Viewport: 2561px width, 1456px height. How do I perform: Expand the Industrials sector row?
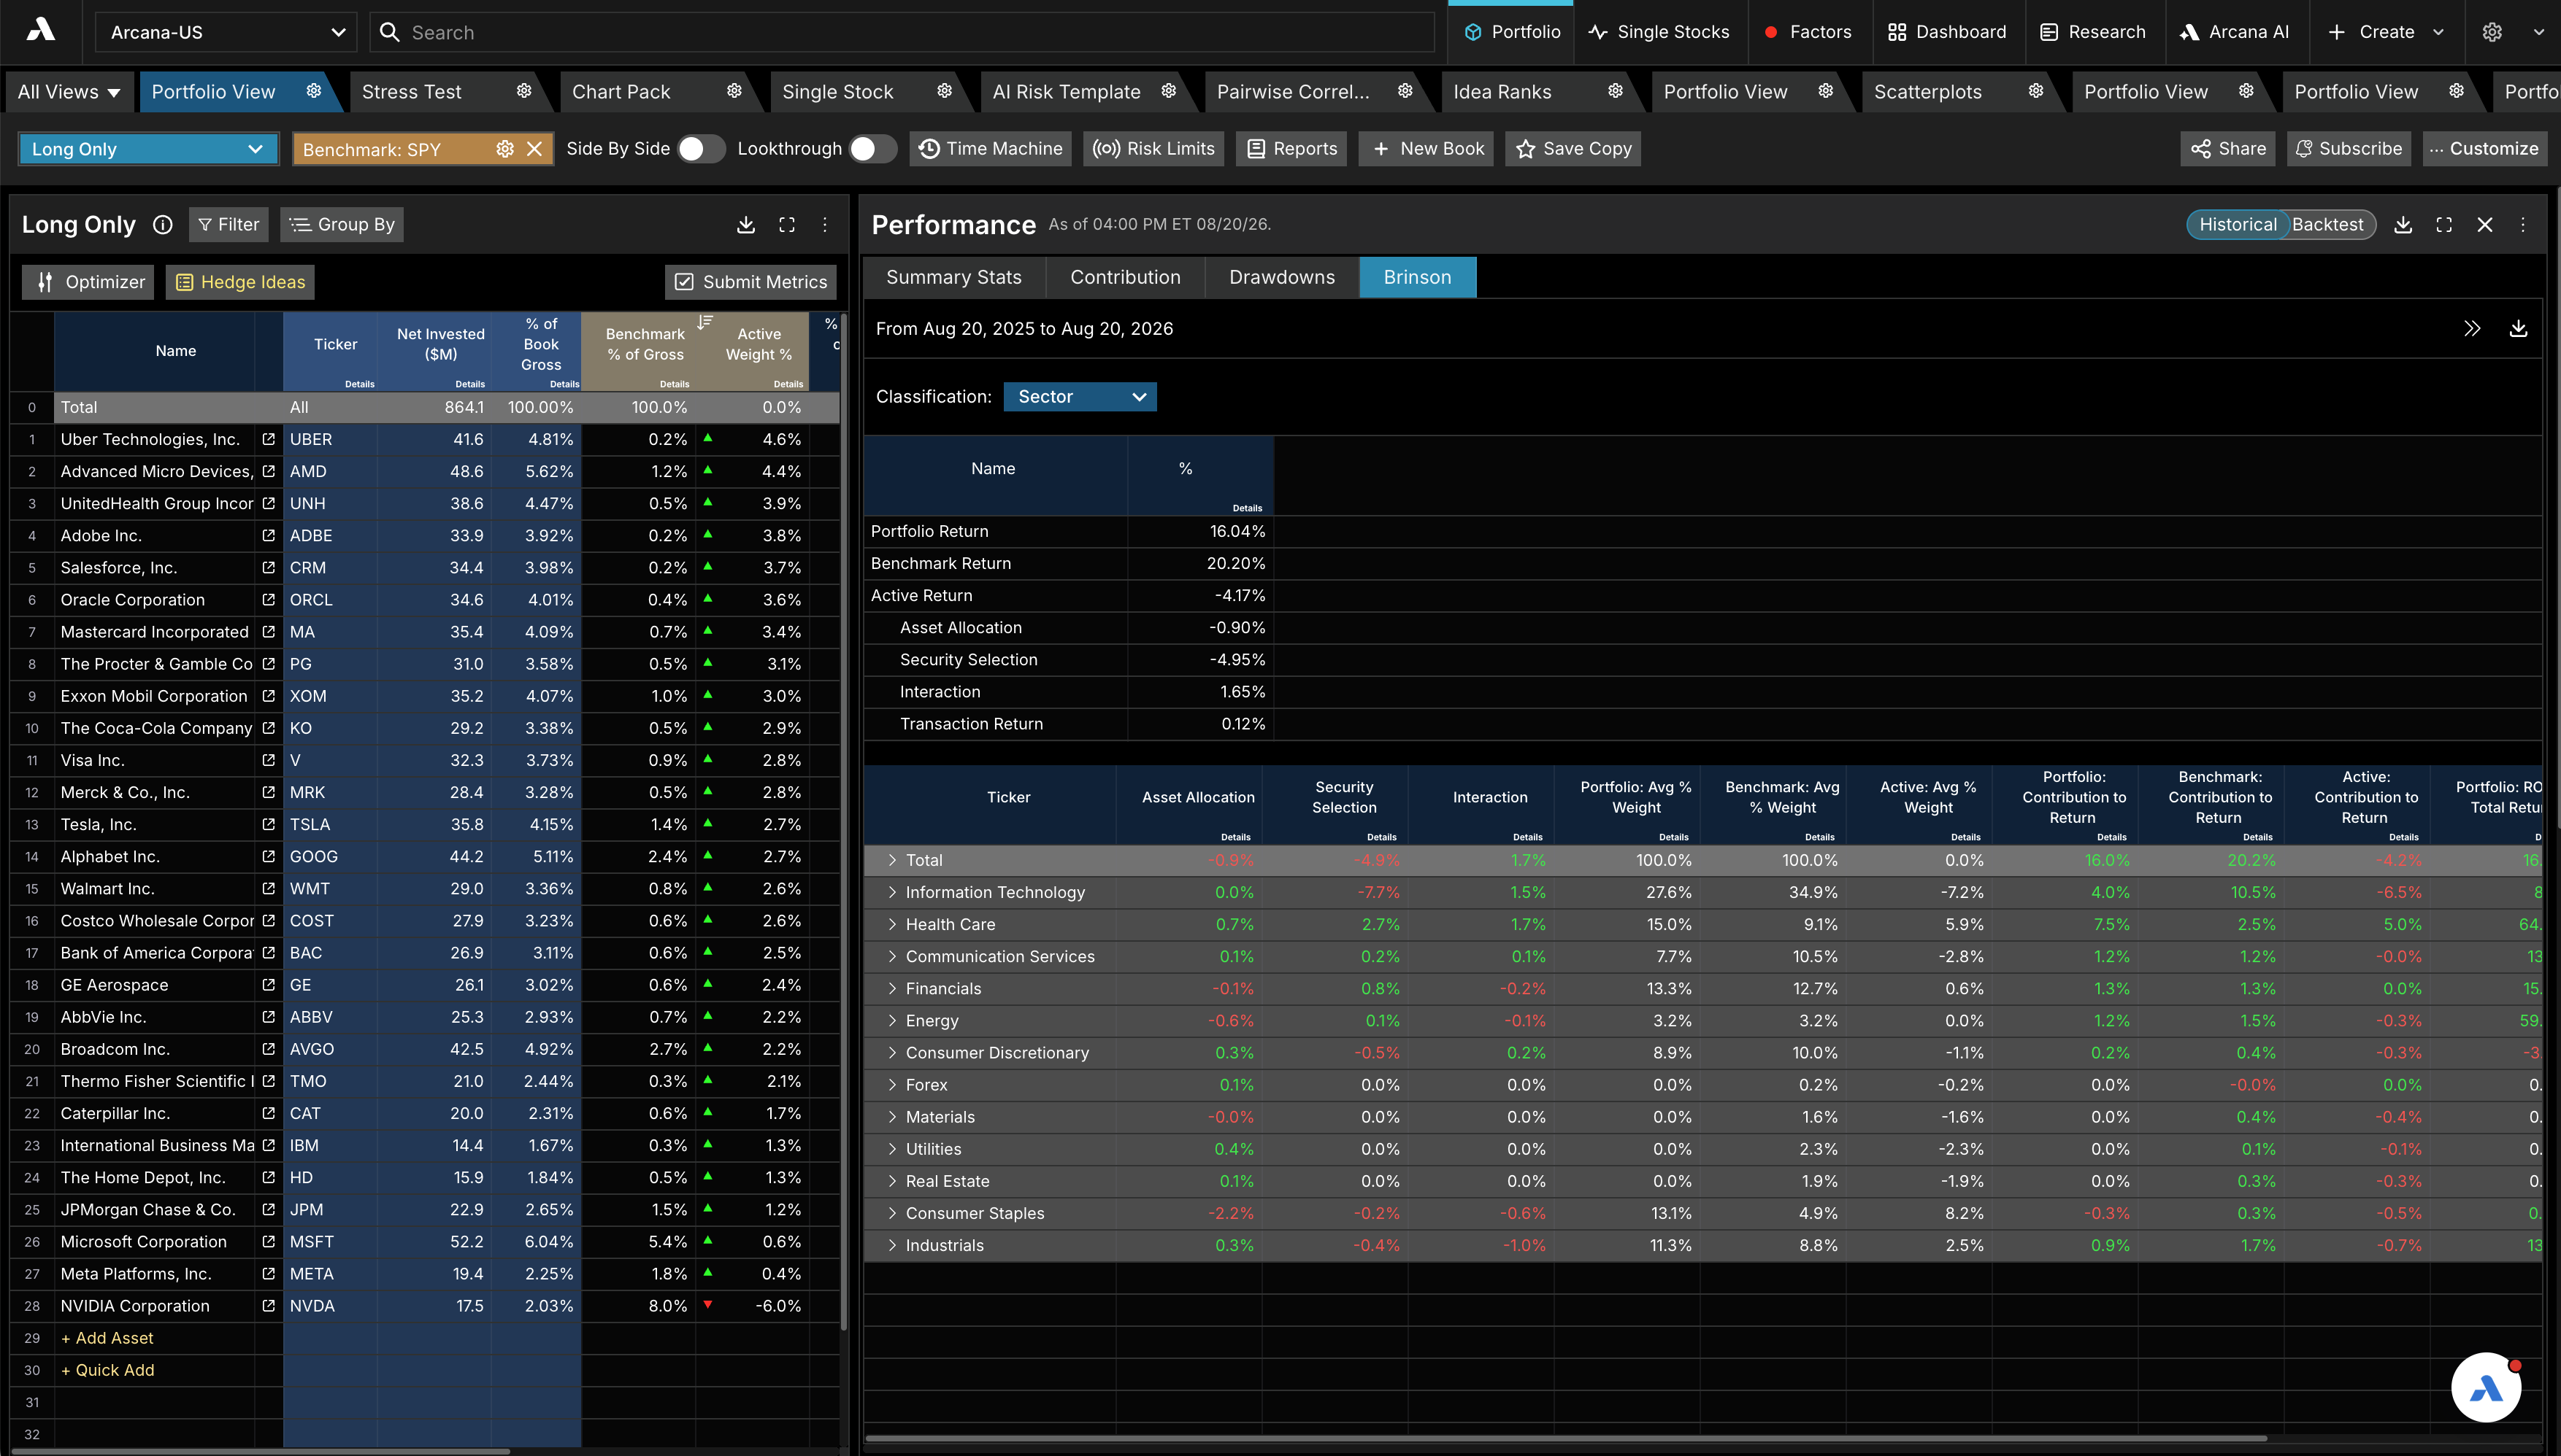891,1245
